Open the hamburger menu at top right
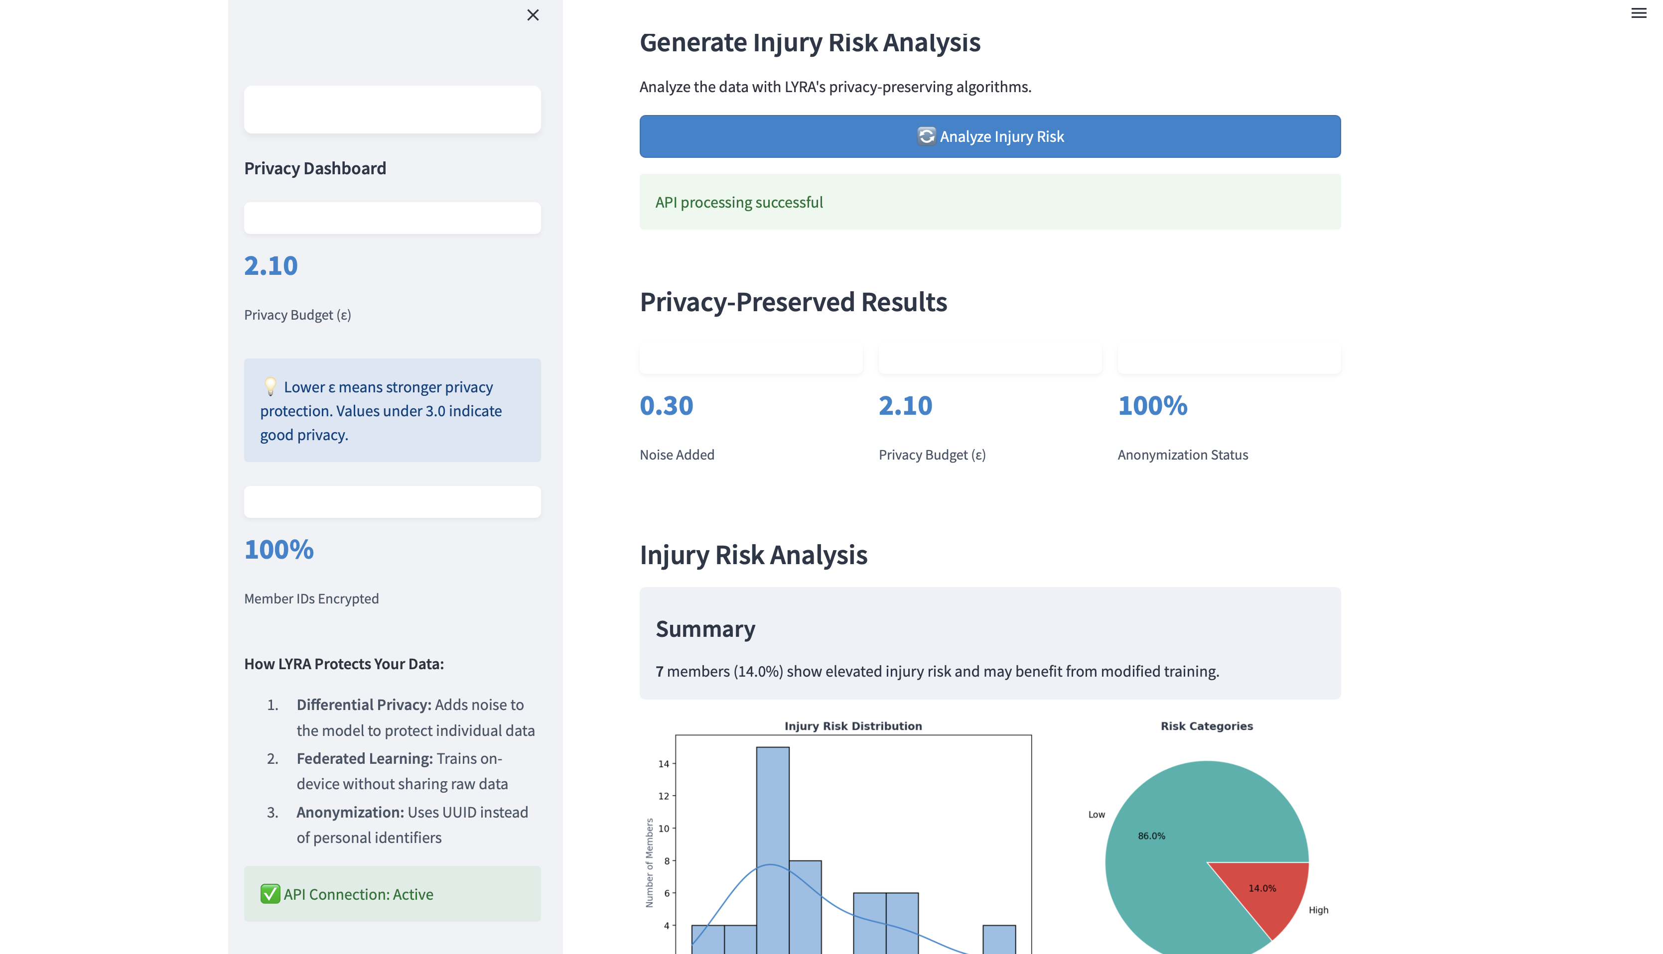The image size is (1663, 954). [x=1638, y=13]
